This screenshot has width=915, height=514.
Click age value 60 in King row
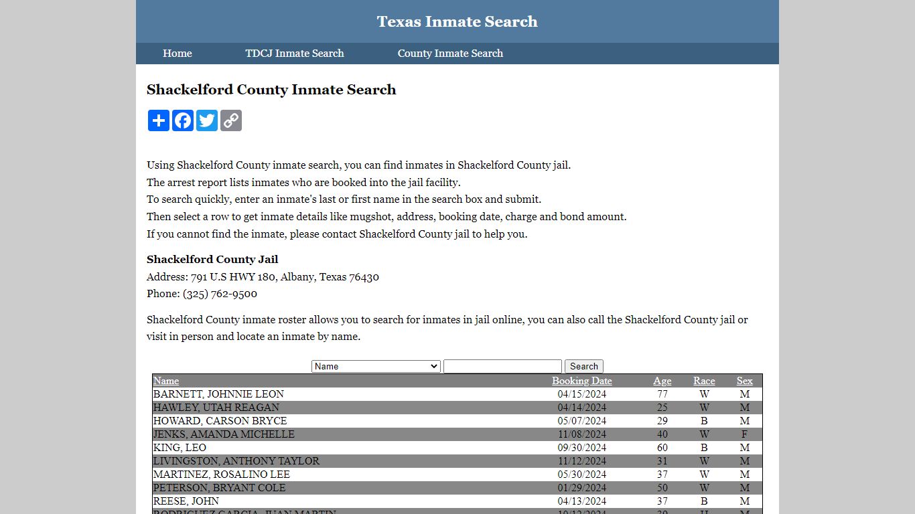[x=662, y=448]
